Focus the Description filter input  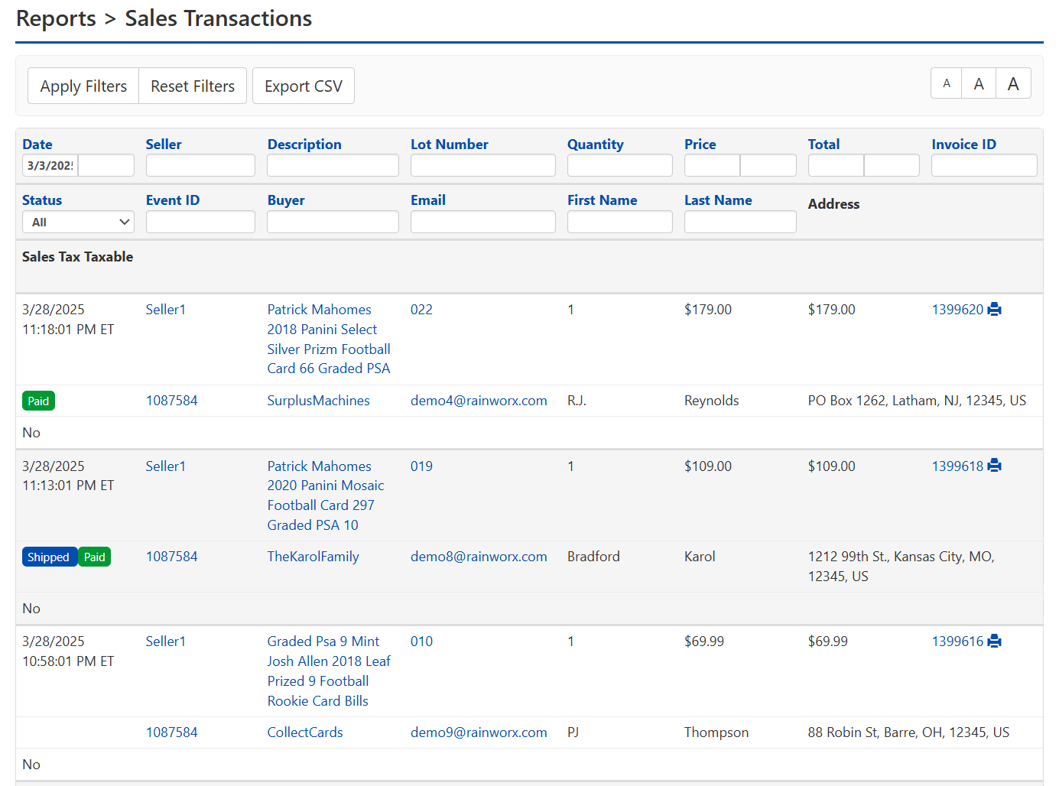pos(333,165)
